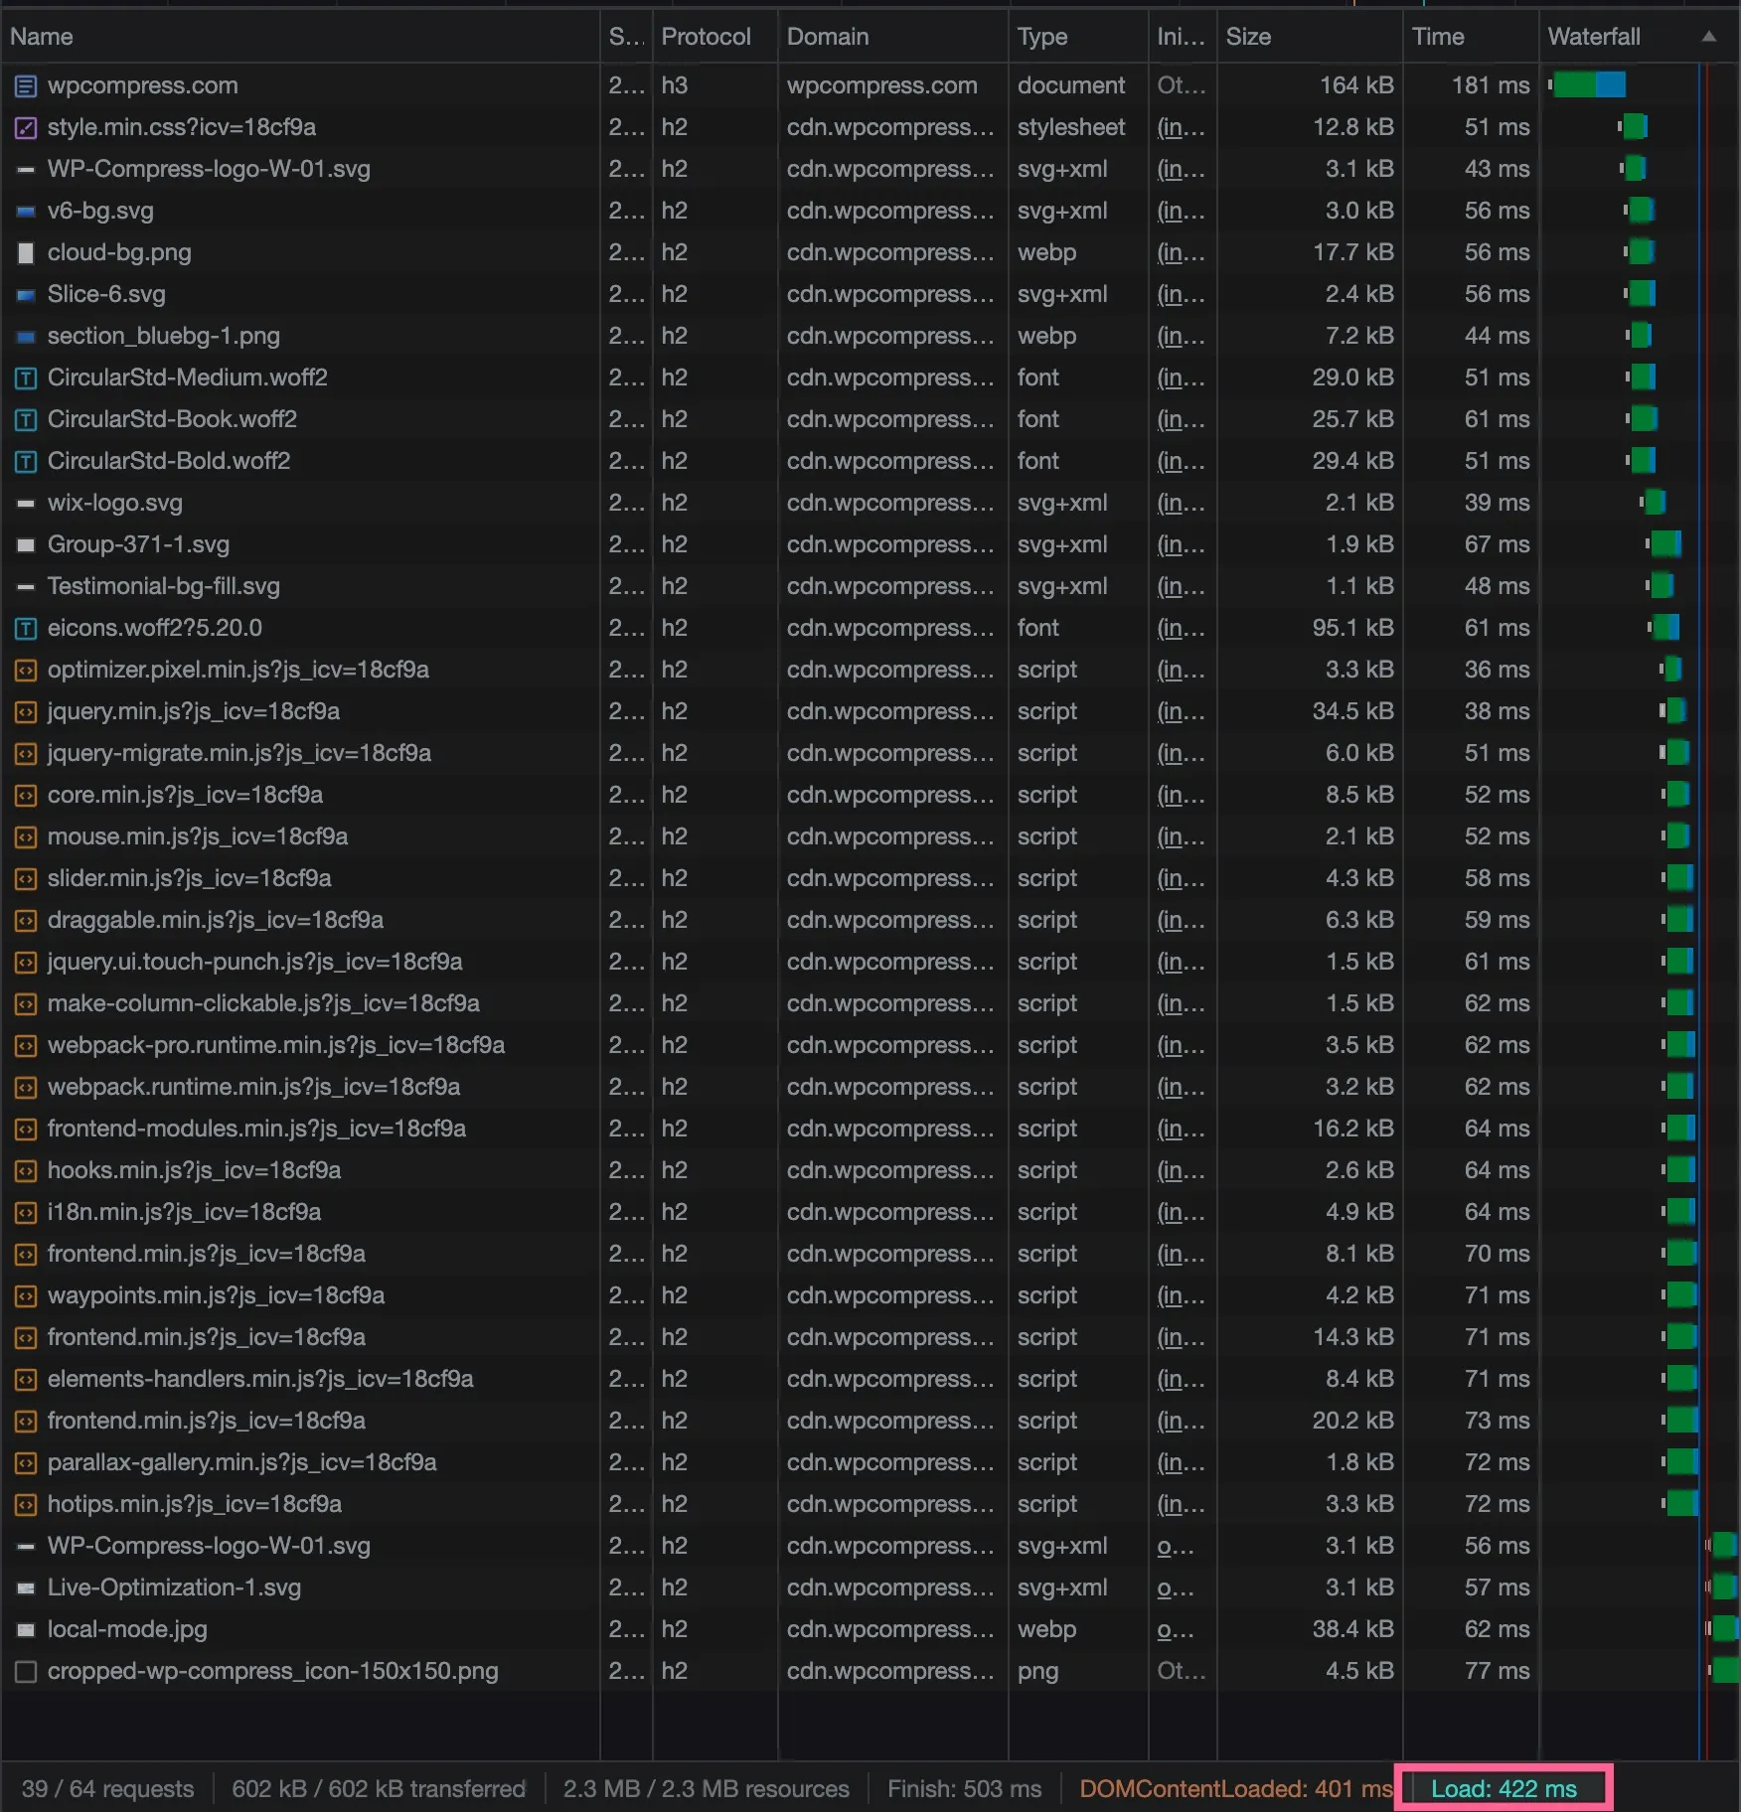Select the jquery.ui.touch-punch.js request
This screenshot has height=1812, width=1741.
(x=255, y=963)
